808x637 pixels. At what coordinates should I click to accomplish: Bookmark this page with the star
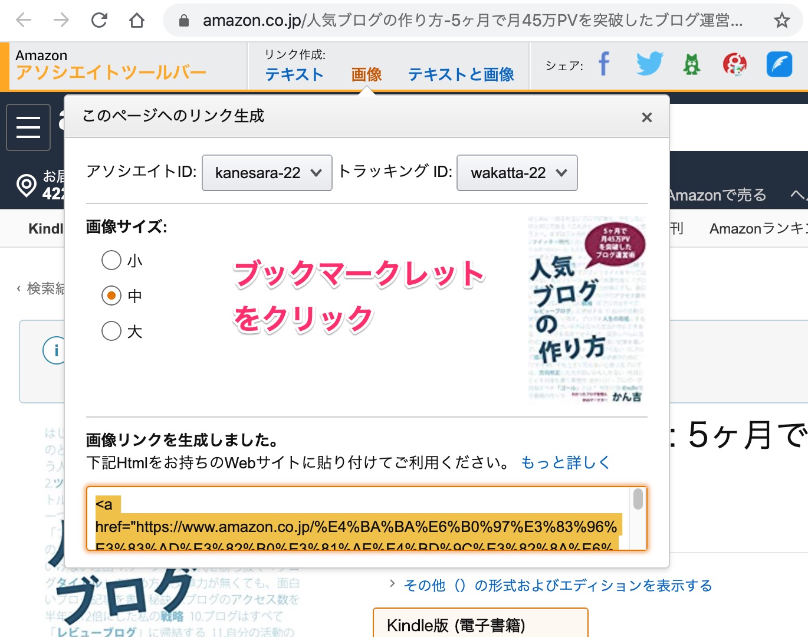click(x=781, y=21)
